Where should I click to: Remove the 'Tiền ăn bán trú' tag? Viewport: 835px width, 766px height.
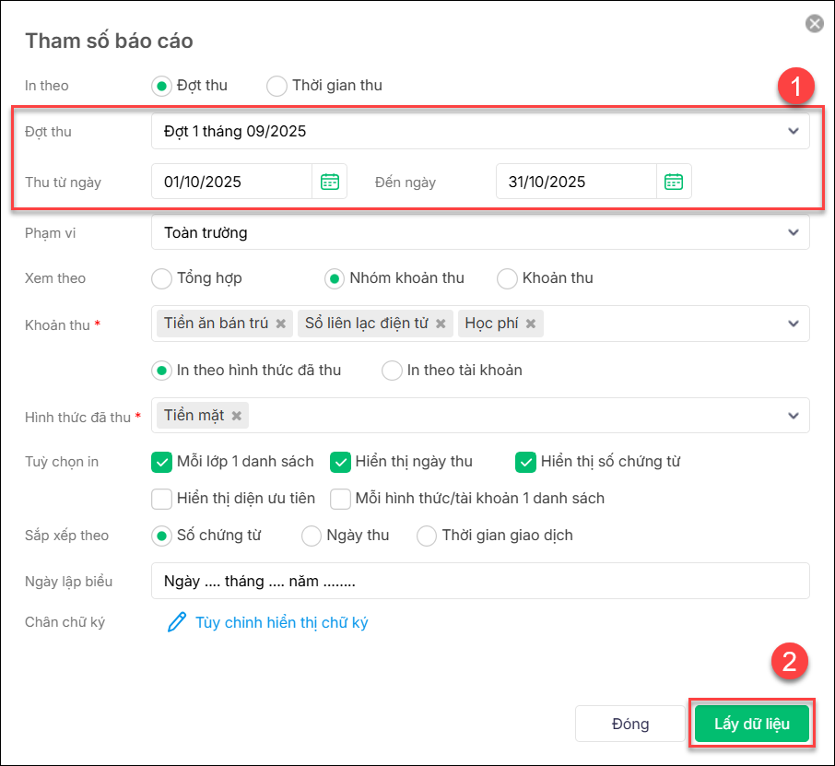pyautogui.click(x=281, y=324)
